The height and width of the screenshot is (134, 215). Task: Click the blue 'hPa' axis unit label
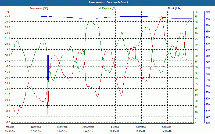point(207,12)
